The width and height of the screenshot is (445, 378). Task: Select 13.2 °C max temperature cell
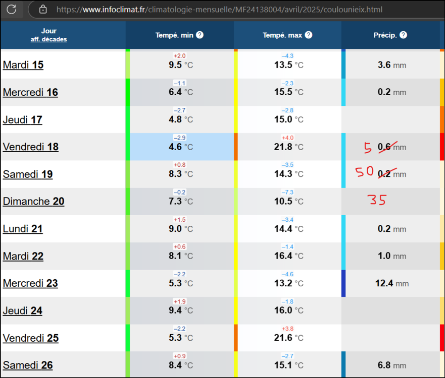coord(288,283)
